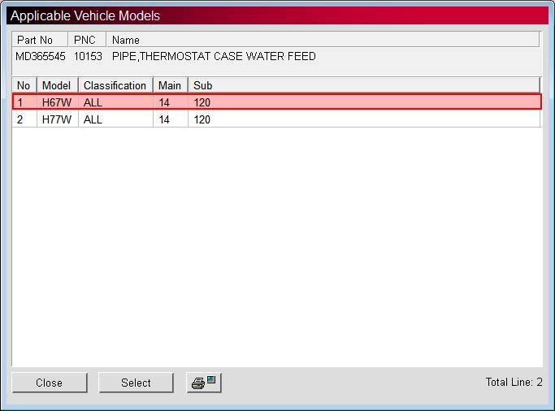Click the Sub column header

(364, 85)
